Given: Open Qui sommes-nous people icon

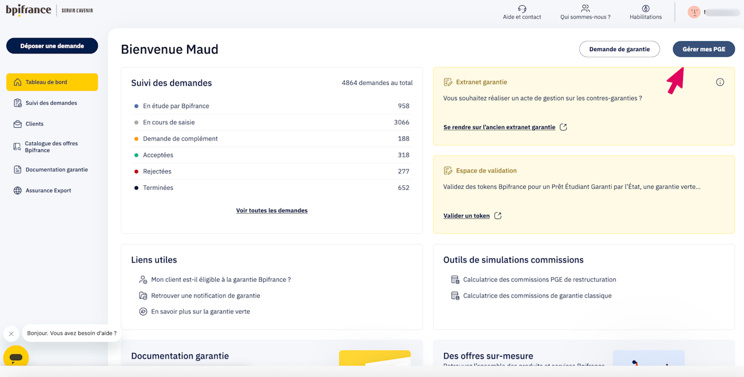Looking at the screenshot, I should click(x=585, y=9).
